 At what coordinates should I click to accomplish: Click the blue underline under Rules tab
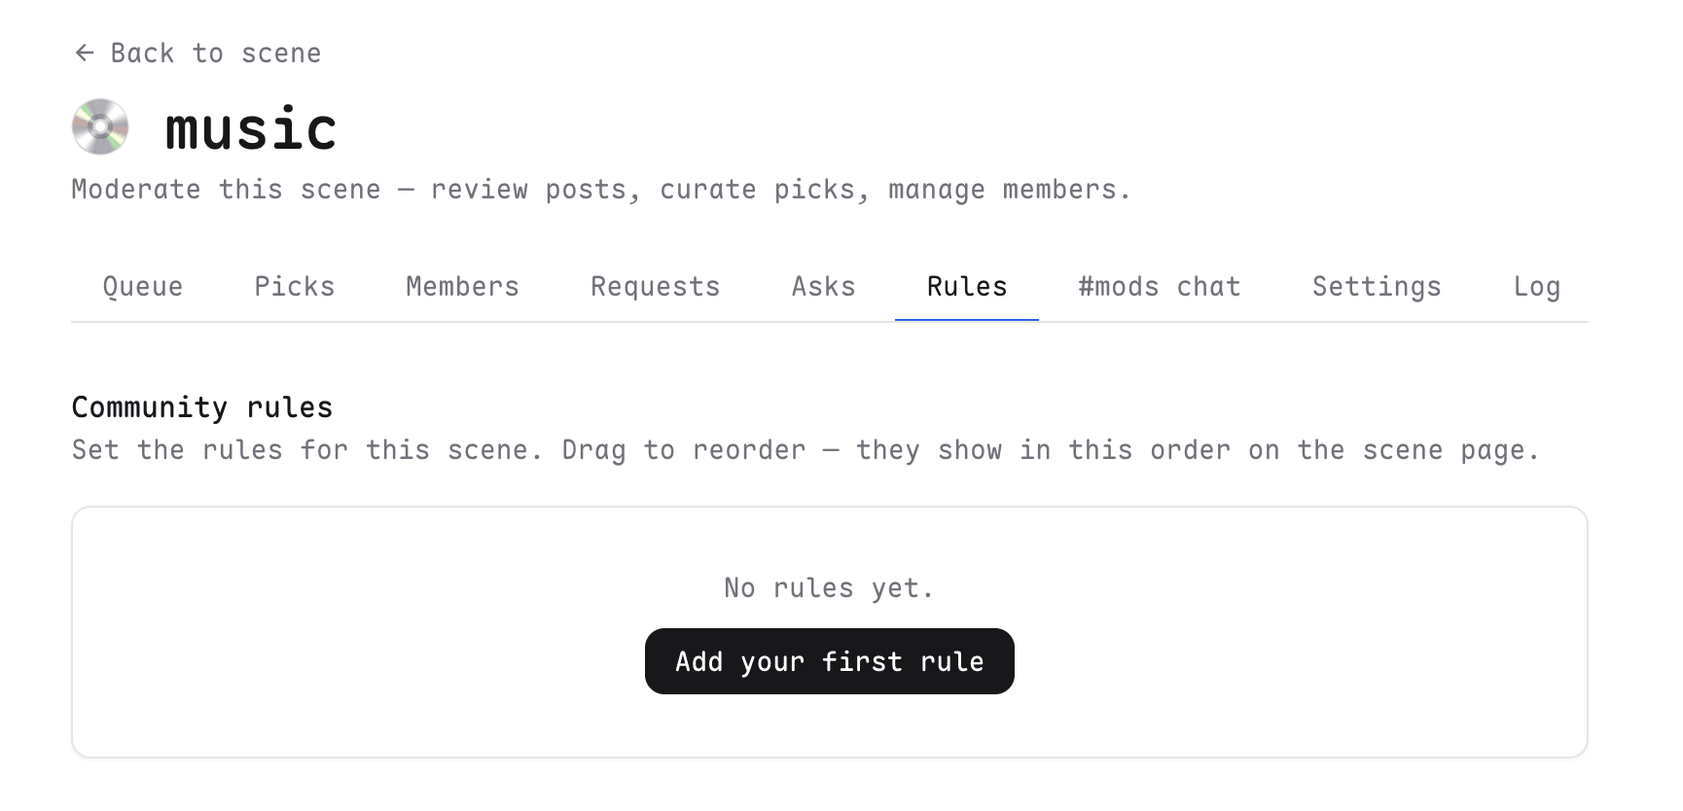coord(967,320)
